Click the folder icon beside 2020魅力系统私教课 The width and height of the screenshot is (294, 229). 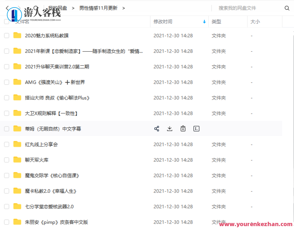17,35
